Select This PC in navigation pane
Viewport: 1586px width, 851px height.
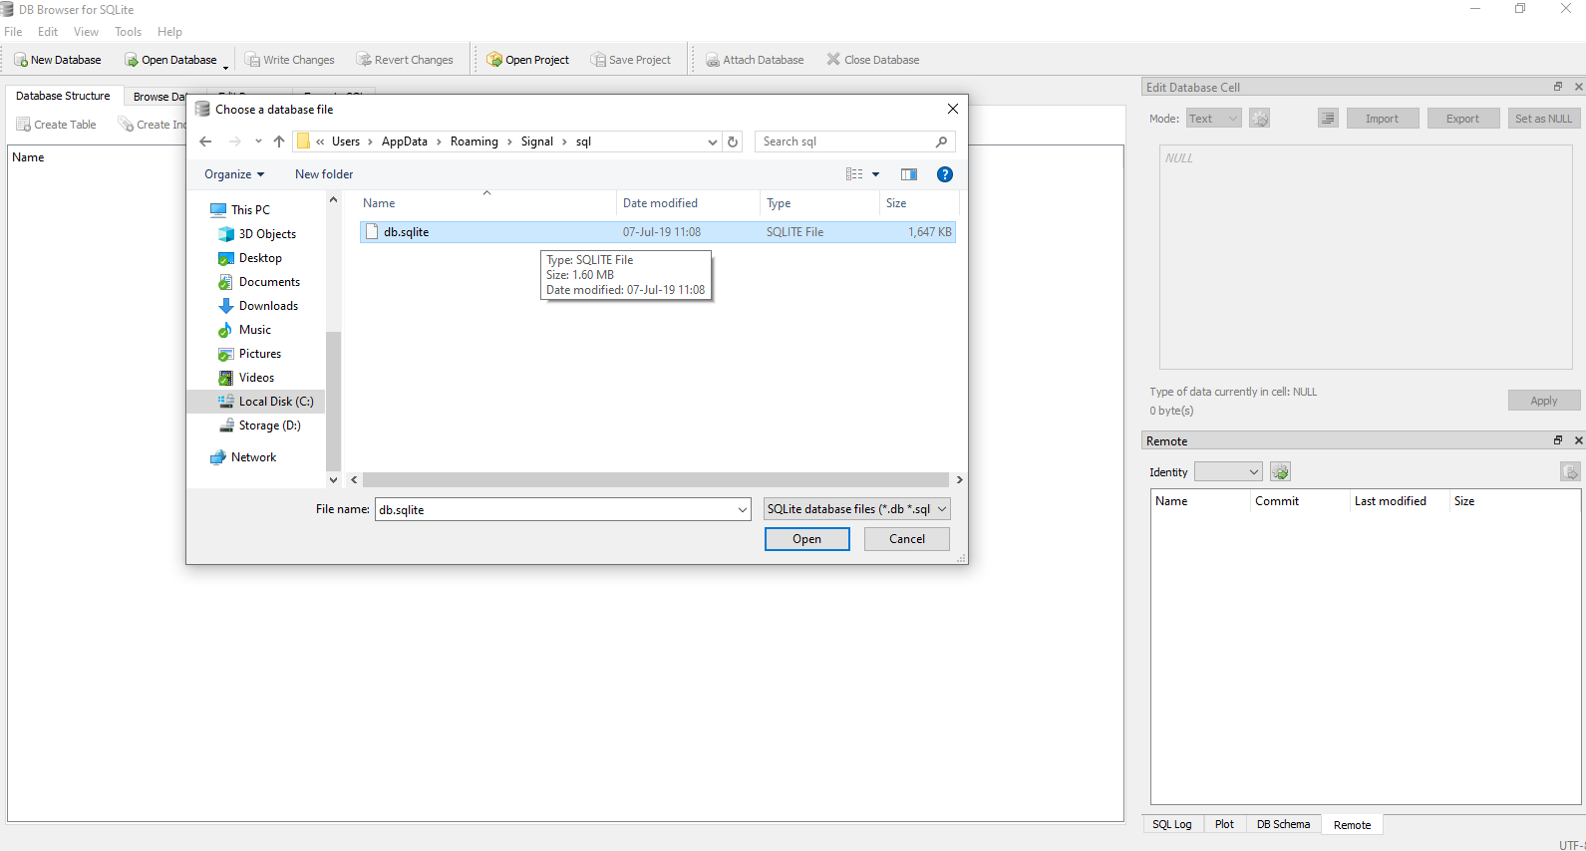250,210
